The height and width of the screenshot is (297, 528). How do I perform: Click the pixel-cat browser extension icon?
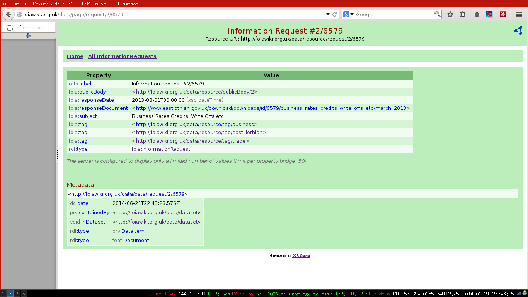click(x=489, y=14)
